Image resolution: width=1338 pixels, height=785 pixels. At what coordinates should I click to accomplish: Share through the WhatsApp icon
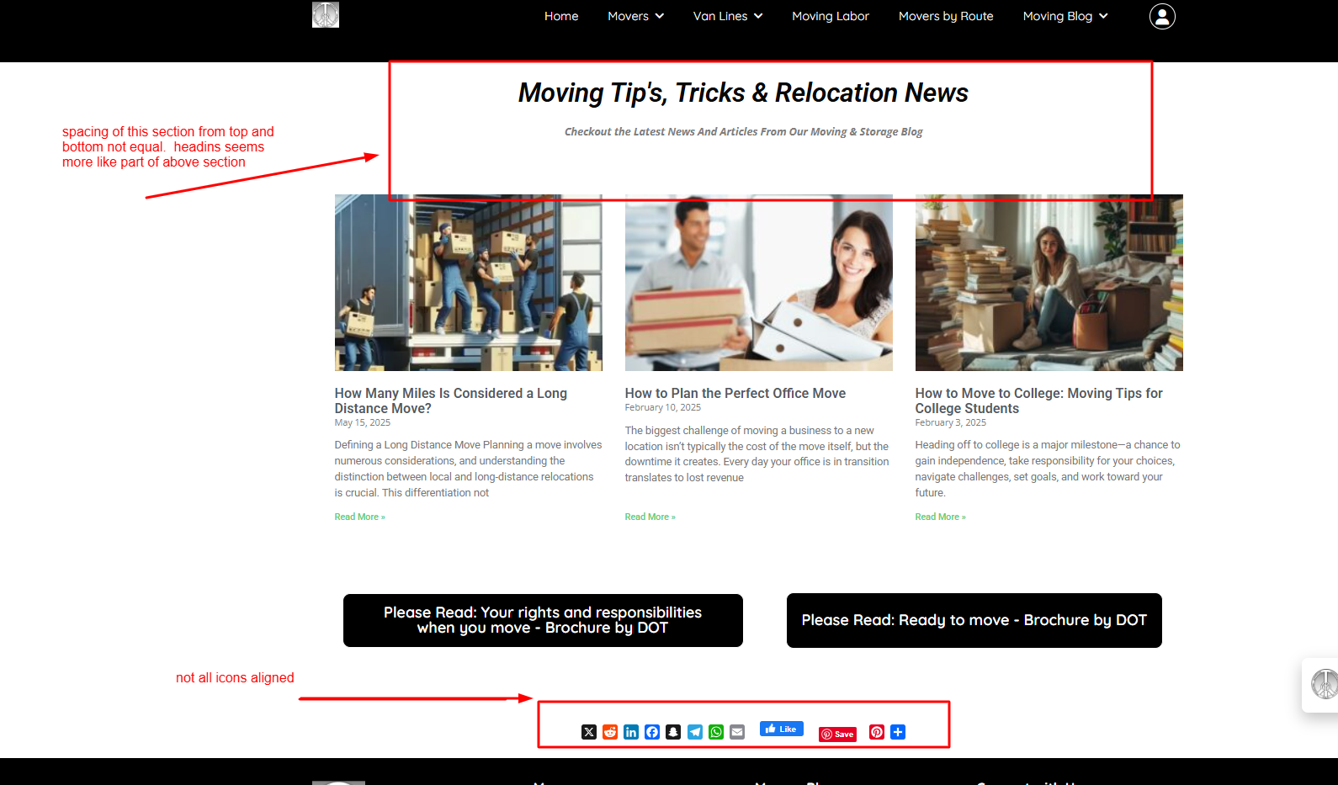[716, 732]
